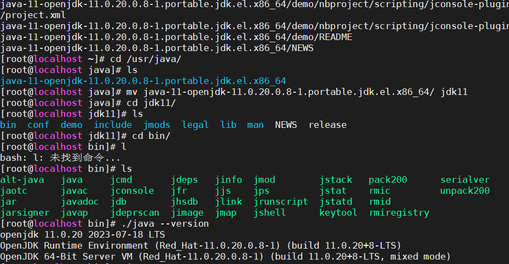This screenshot has width=509, height=264.
Task: Click the OpenJDK 64-Bit Server VM line
Action: coord(225,256)
